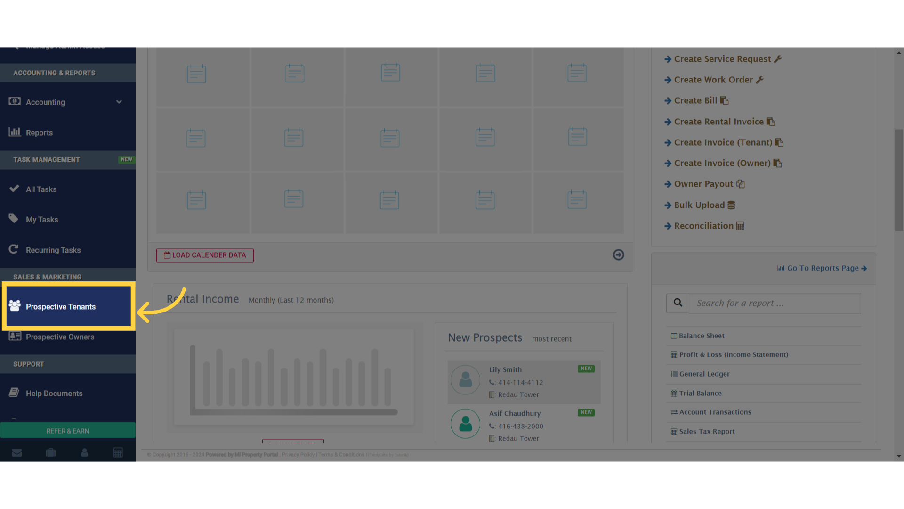Click the envelope icon in bottom sidebar bar
This screenshot has width=904, height=509.
(x=17, y=453)
